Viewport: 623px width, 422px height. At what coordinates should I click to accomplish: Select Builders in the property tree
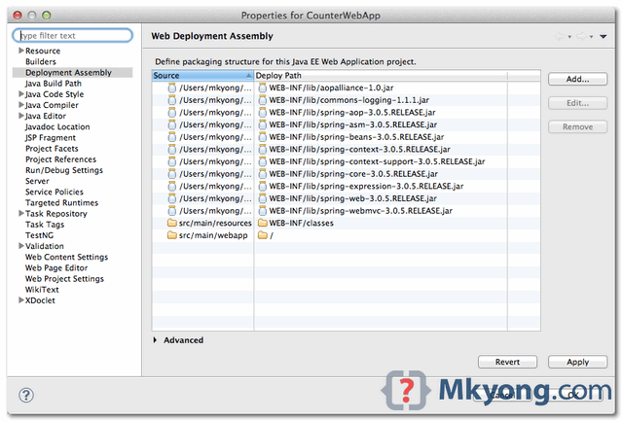coord(41,61)
